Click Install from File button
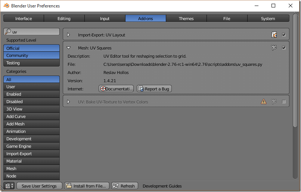 [87, 186]
